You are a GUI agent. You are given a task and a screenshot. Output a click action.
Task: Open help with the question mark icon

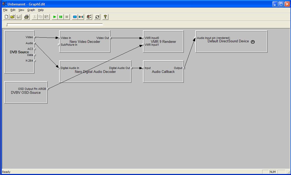[105, 17]
